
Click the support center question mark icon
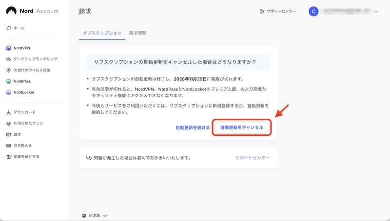coord(261,11)
